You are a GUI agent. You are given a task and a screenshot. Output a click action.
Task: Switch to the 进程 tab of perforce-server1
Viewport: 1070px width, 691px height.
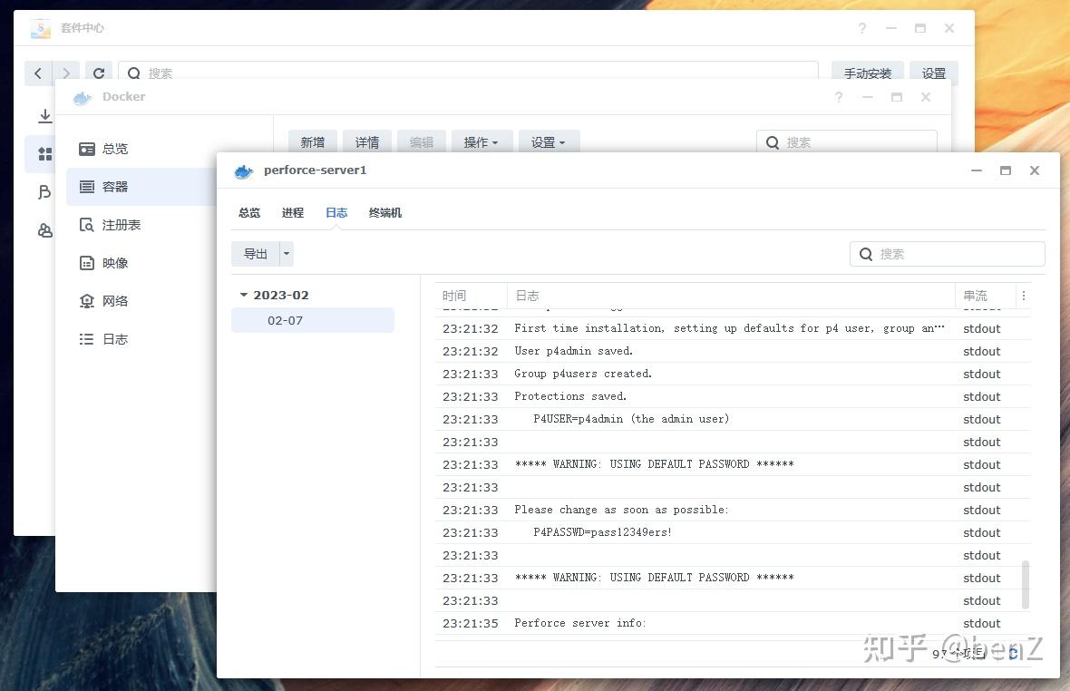pos(292,212)
